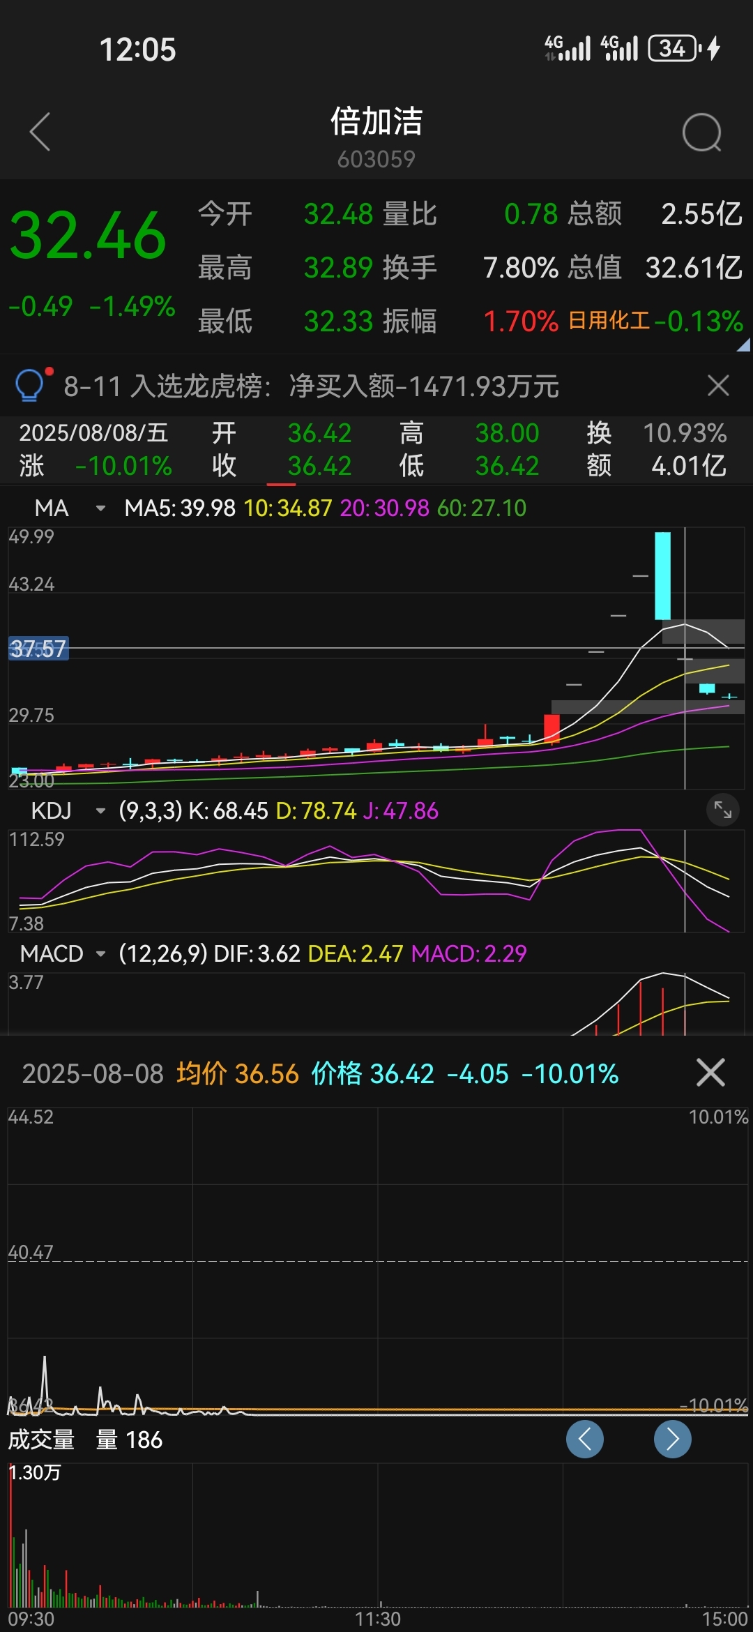Close the 2025-08-08 intraday panel
Viewport: 753px width, 1632px height.
710,1073
